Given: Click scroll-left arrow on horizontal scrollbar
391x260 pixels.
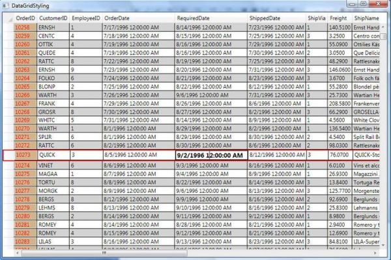Looking at the screenshot, I should click(17, 253).
